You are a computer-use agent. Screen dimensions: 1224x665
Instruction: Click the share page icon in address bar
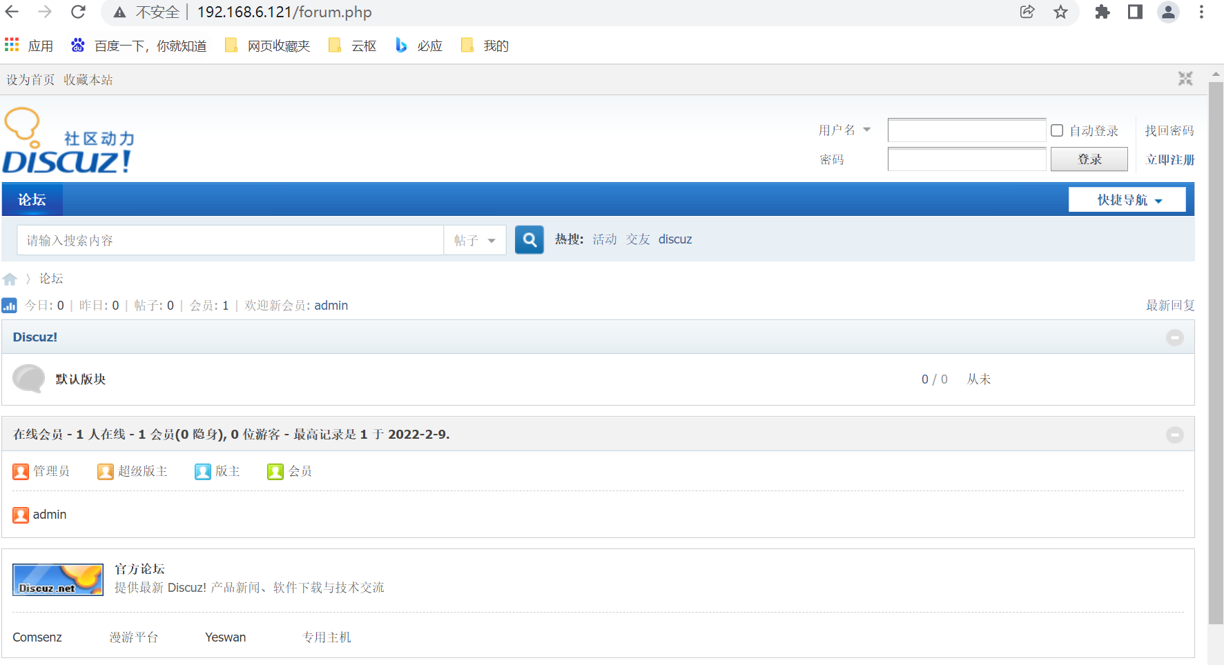point(1027,12)
